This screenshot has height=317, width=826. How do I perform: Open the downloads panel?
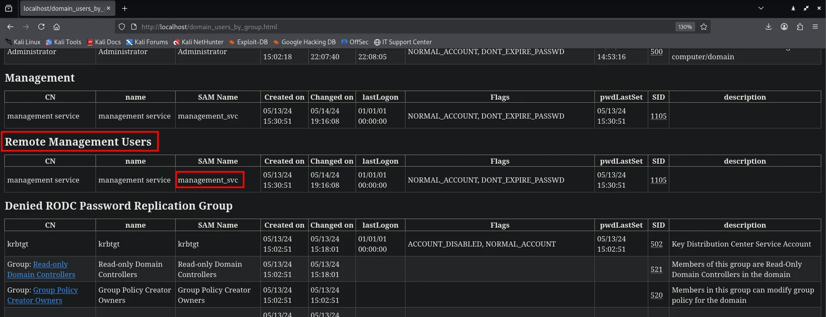(x=768, y=27)
